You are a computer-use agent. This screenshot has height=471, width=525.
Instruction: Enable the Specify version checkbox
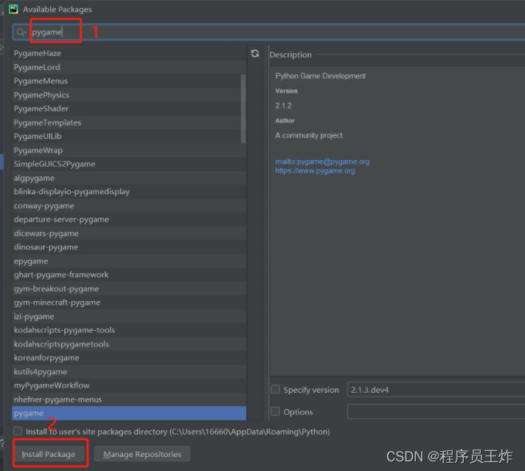click(x=275, y=389)
